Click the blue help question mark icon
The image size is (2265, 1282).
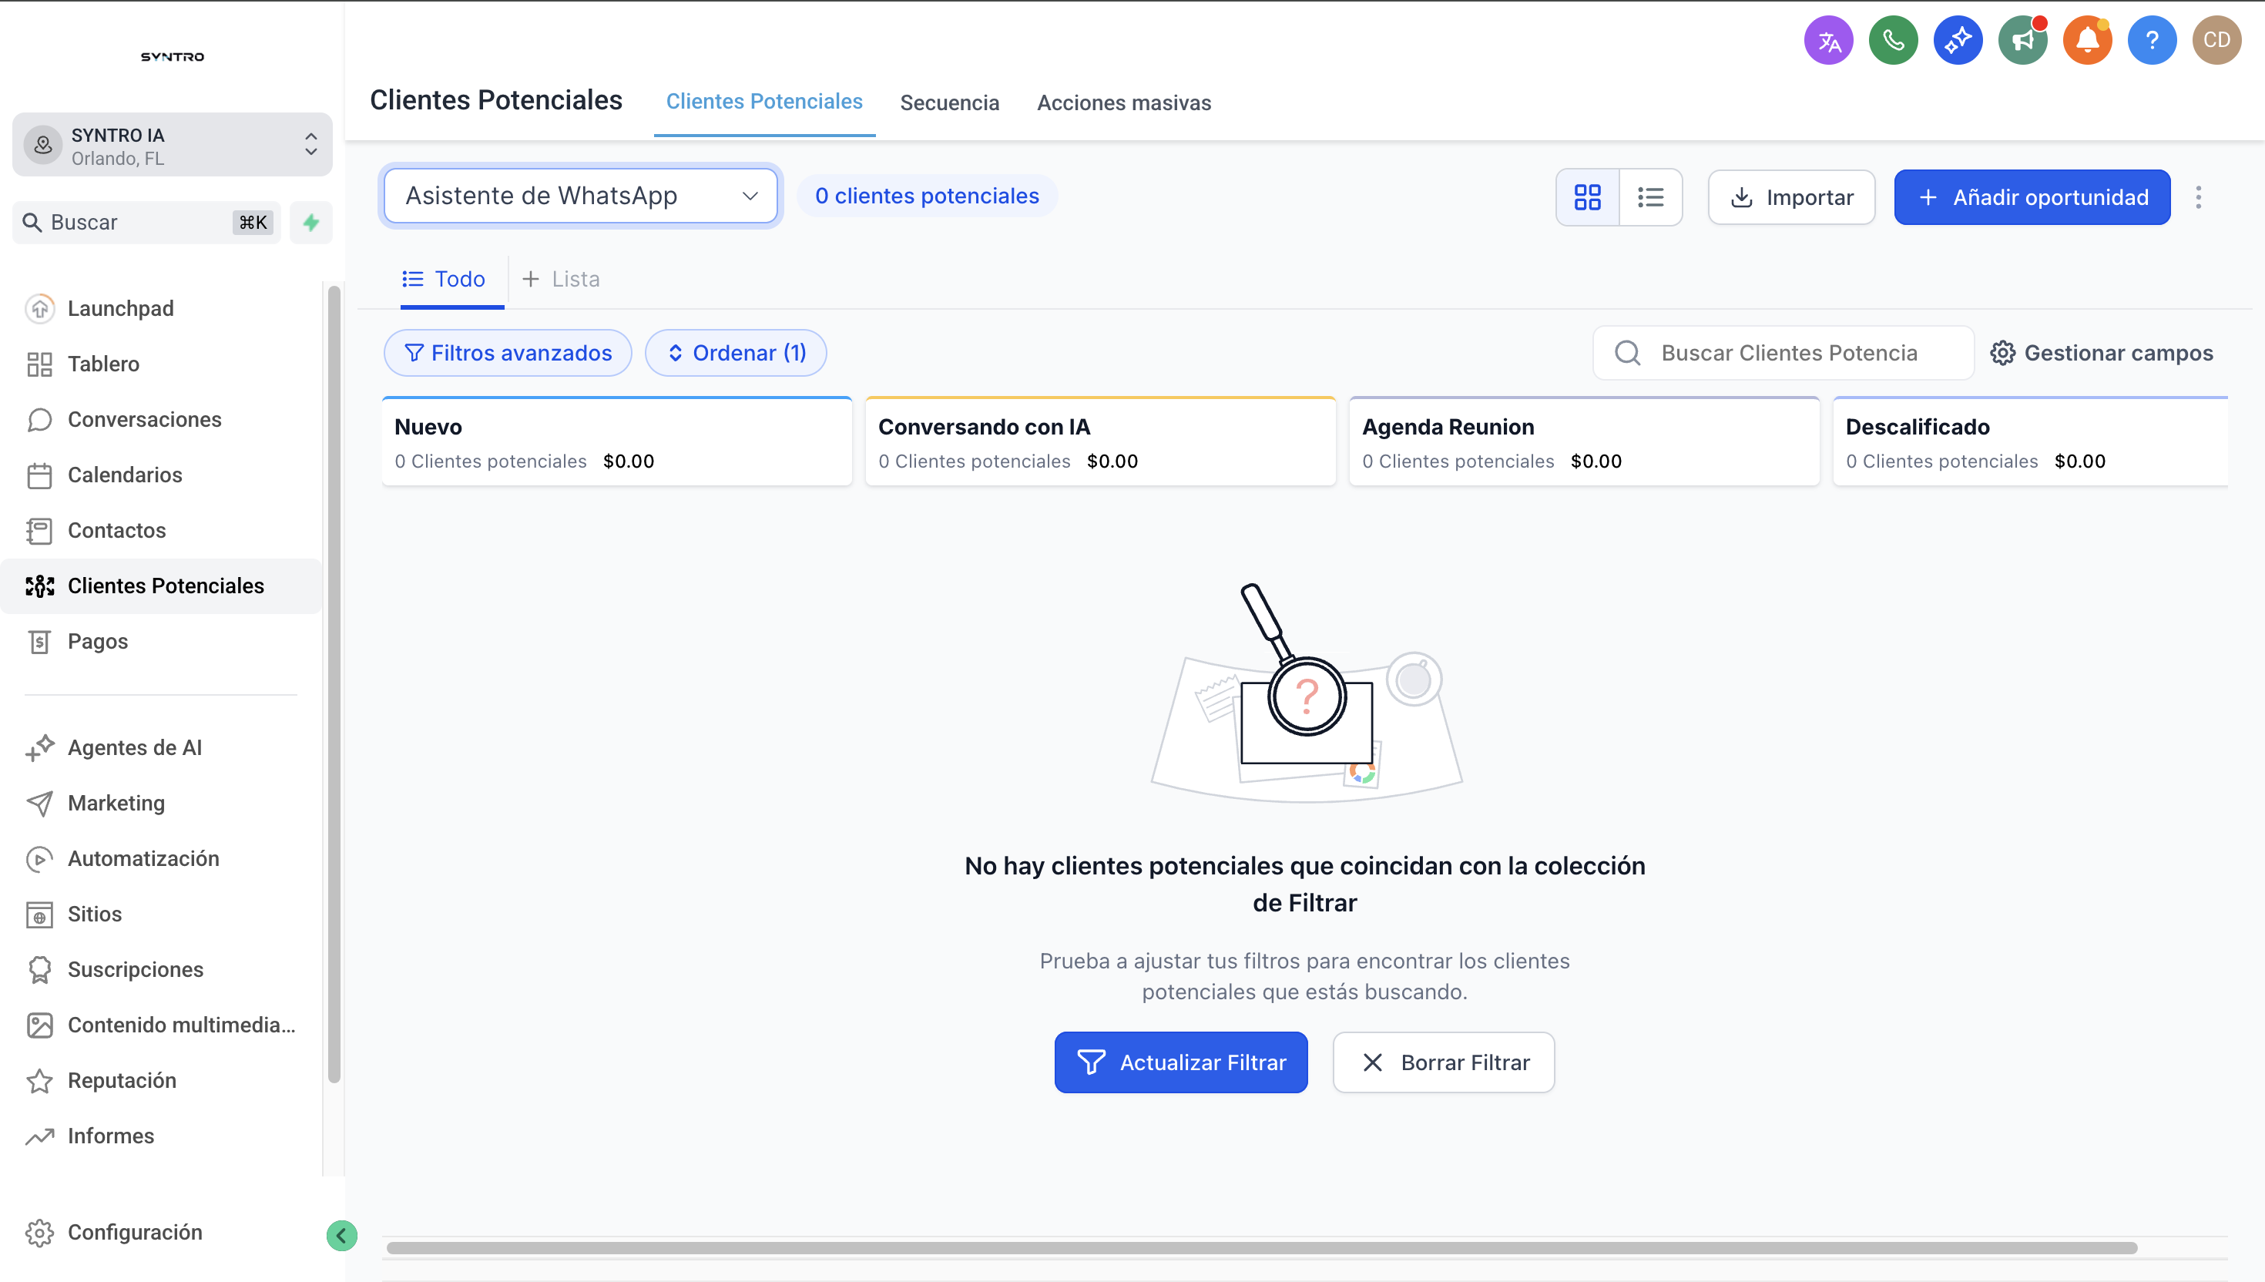2152,41
